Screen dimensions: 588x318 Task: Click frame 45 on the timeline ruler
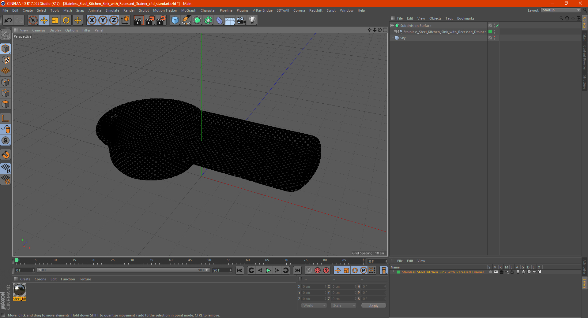pos(190,261)
